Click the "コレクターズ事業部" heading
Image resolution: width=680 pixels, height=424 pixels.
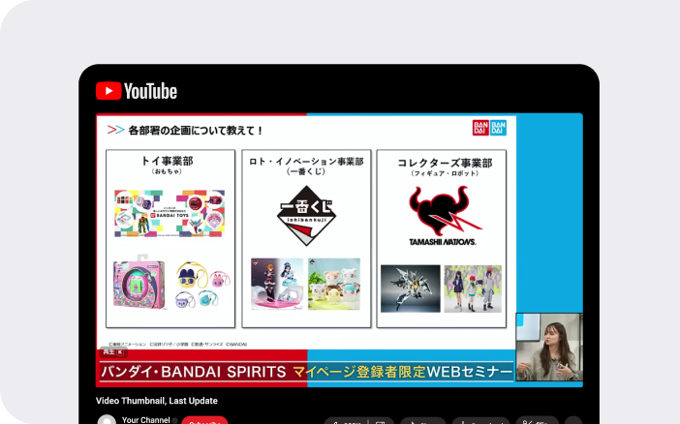(x=445, y=163)
